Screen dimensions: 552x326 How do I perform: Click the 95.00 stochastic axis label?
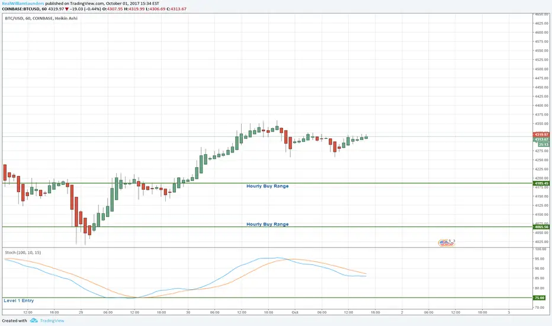point(540,258)
